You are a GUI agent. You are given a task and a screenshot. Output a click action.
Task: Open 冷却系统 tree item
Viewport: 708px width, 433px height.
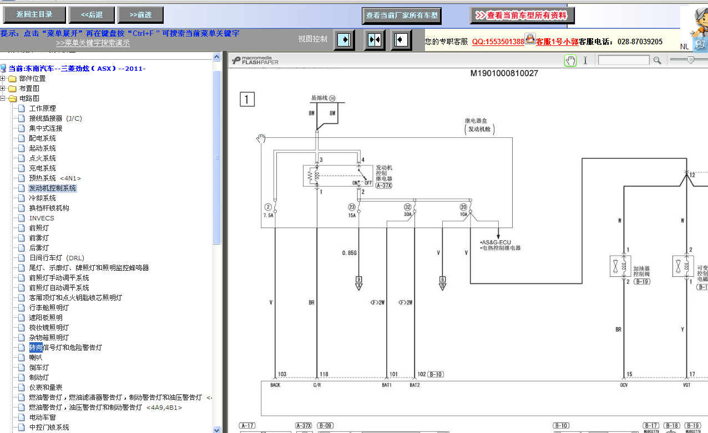pos(42,198)
